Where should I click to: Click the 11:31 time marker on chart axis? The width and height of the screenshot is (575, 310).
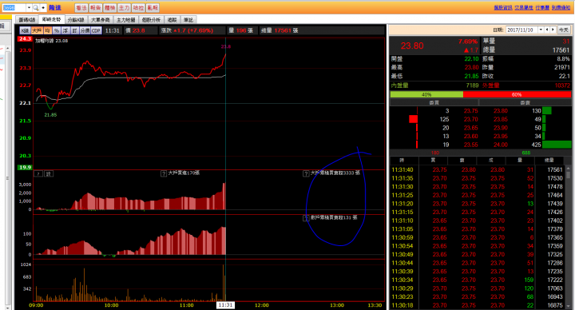[225, 305]
